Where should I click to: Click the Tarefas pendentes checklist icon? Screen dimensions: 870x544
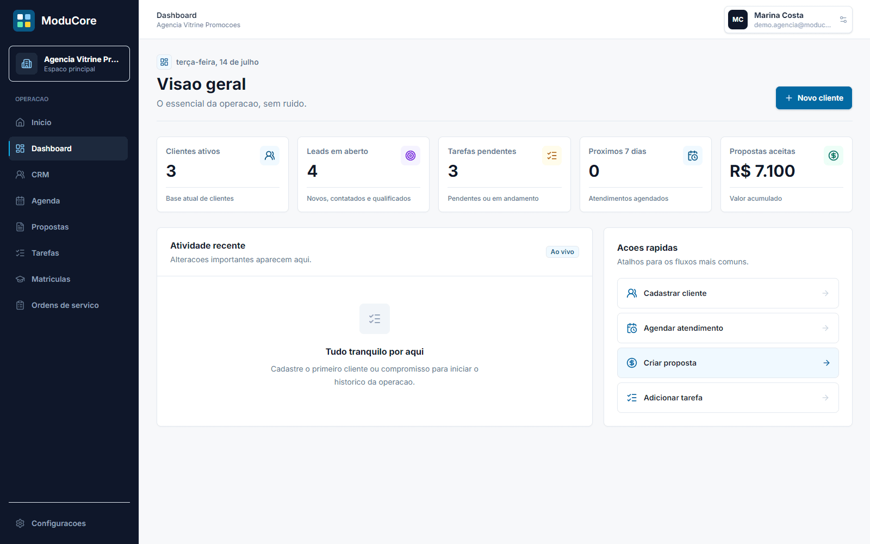pos(552,156)
